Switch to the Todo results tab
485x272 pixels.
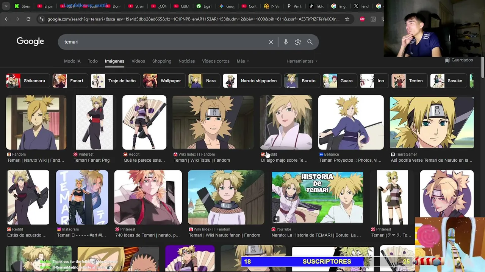click(x=93, y=61)
